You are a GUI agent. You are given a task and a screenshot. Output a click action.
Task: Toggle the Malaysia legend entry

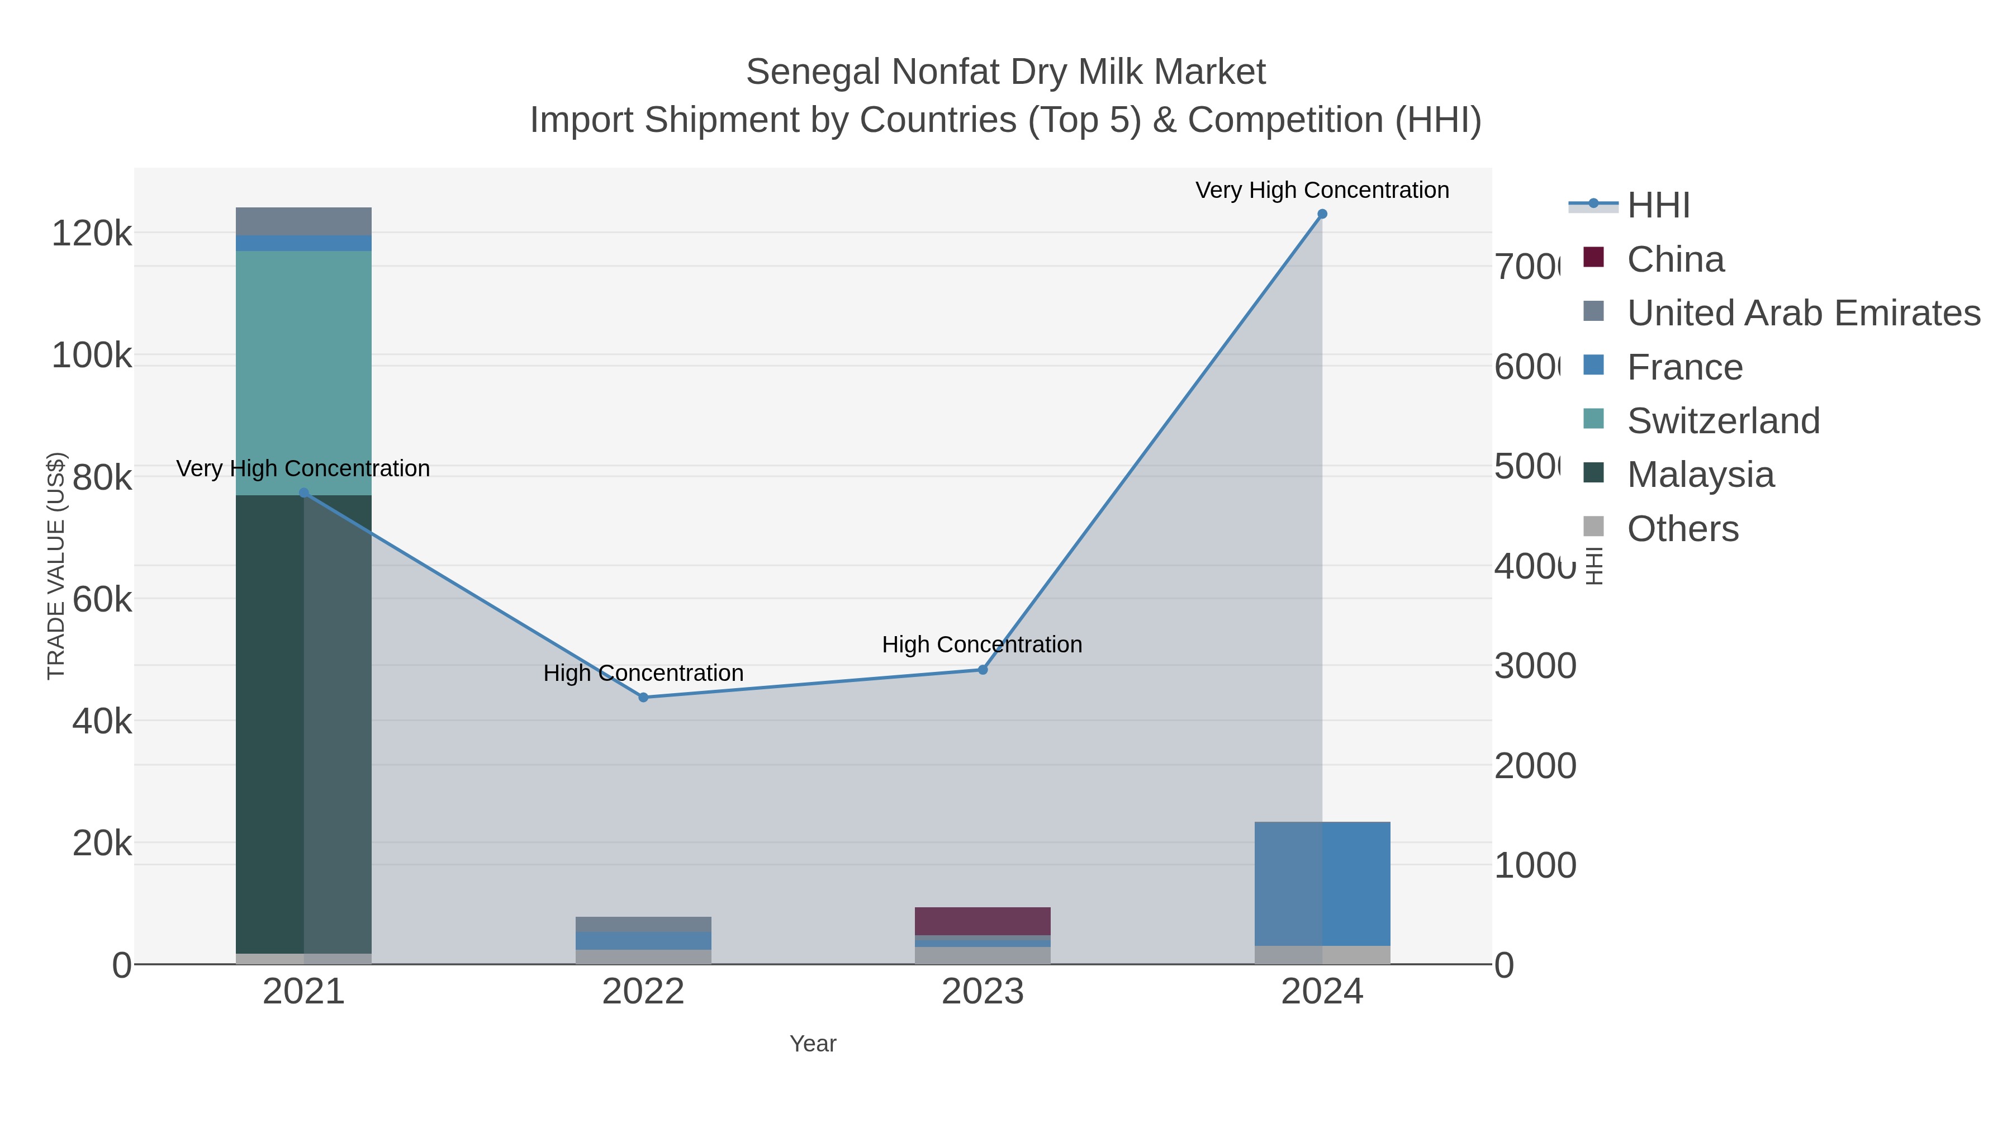[1679, 475]
